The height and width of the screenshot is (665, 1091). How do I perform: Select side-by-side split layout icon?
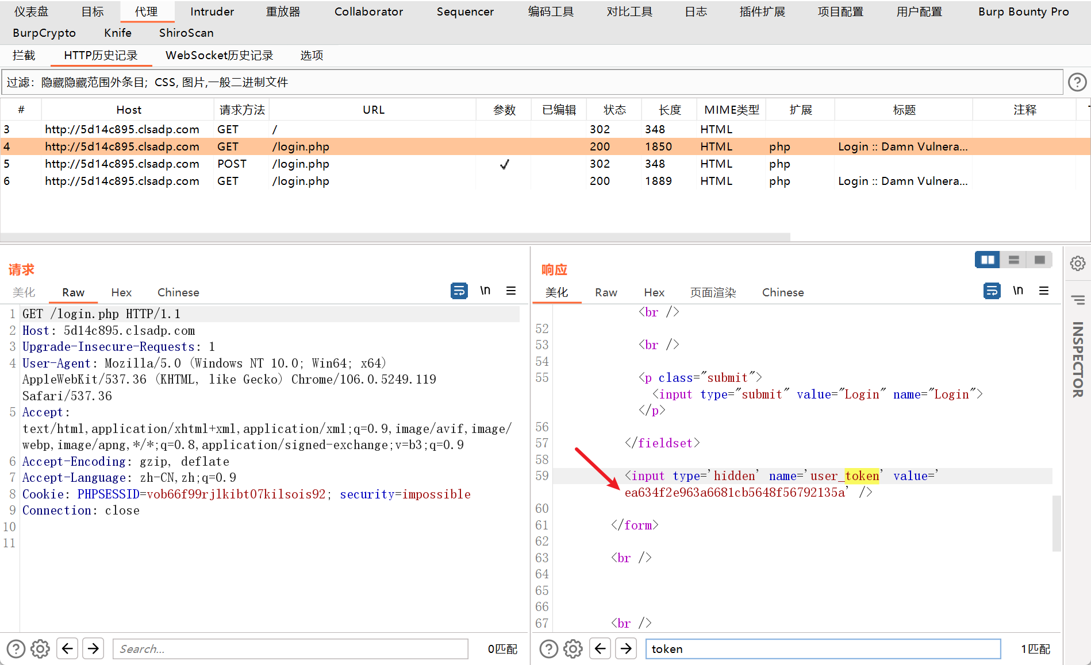pyautogui.click(x=988, y=260)
